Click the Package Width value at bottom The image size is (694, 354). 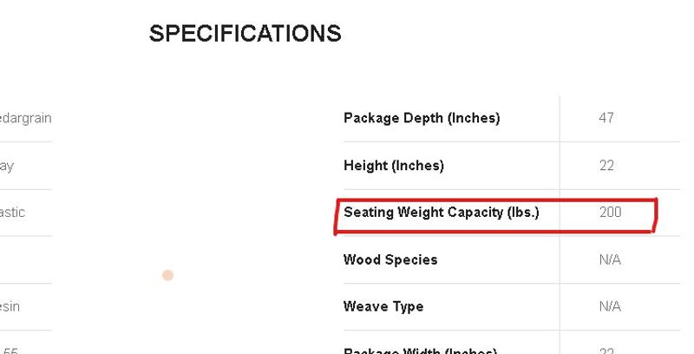606,351
